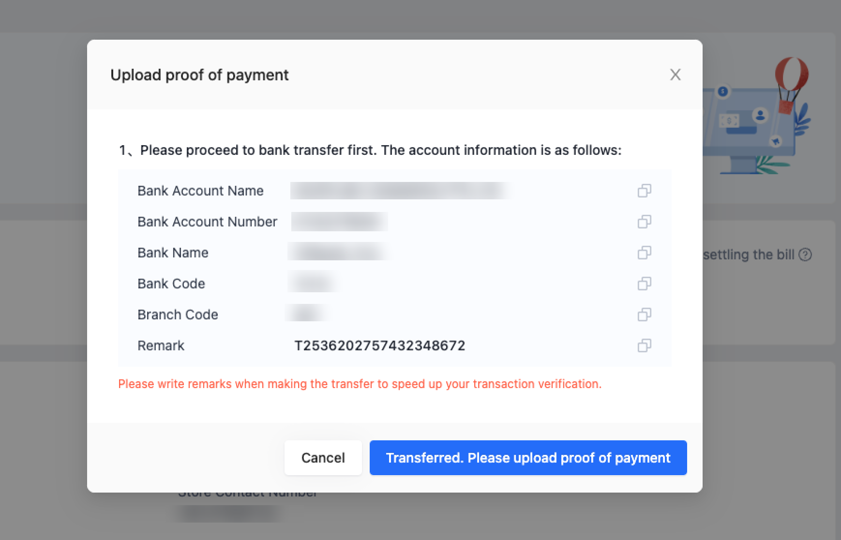Viewport: 841px width, 540px height.
Task: Close the Upload proof of payment dialog
Action: (x=675, y=75)
